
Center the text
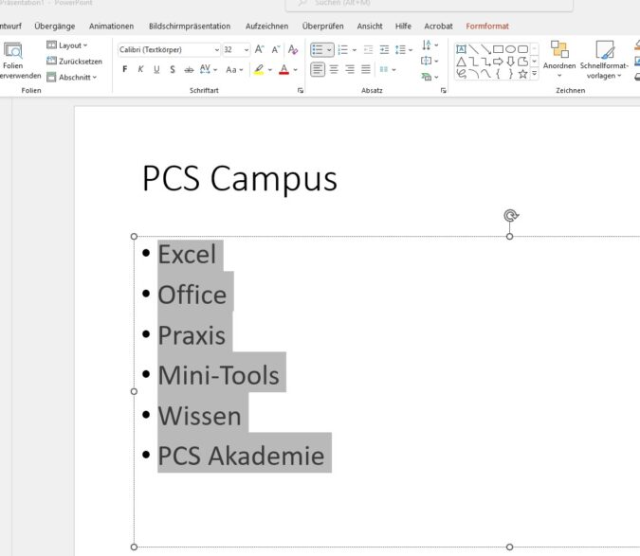tap(334, 70)
